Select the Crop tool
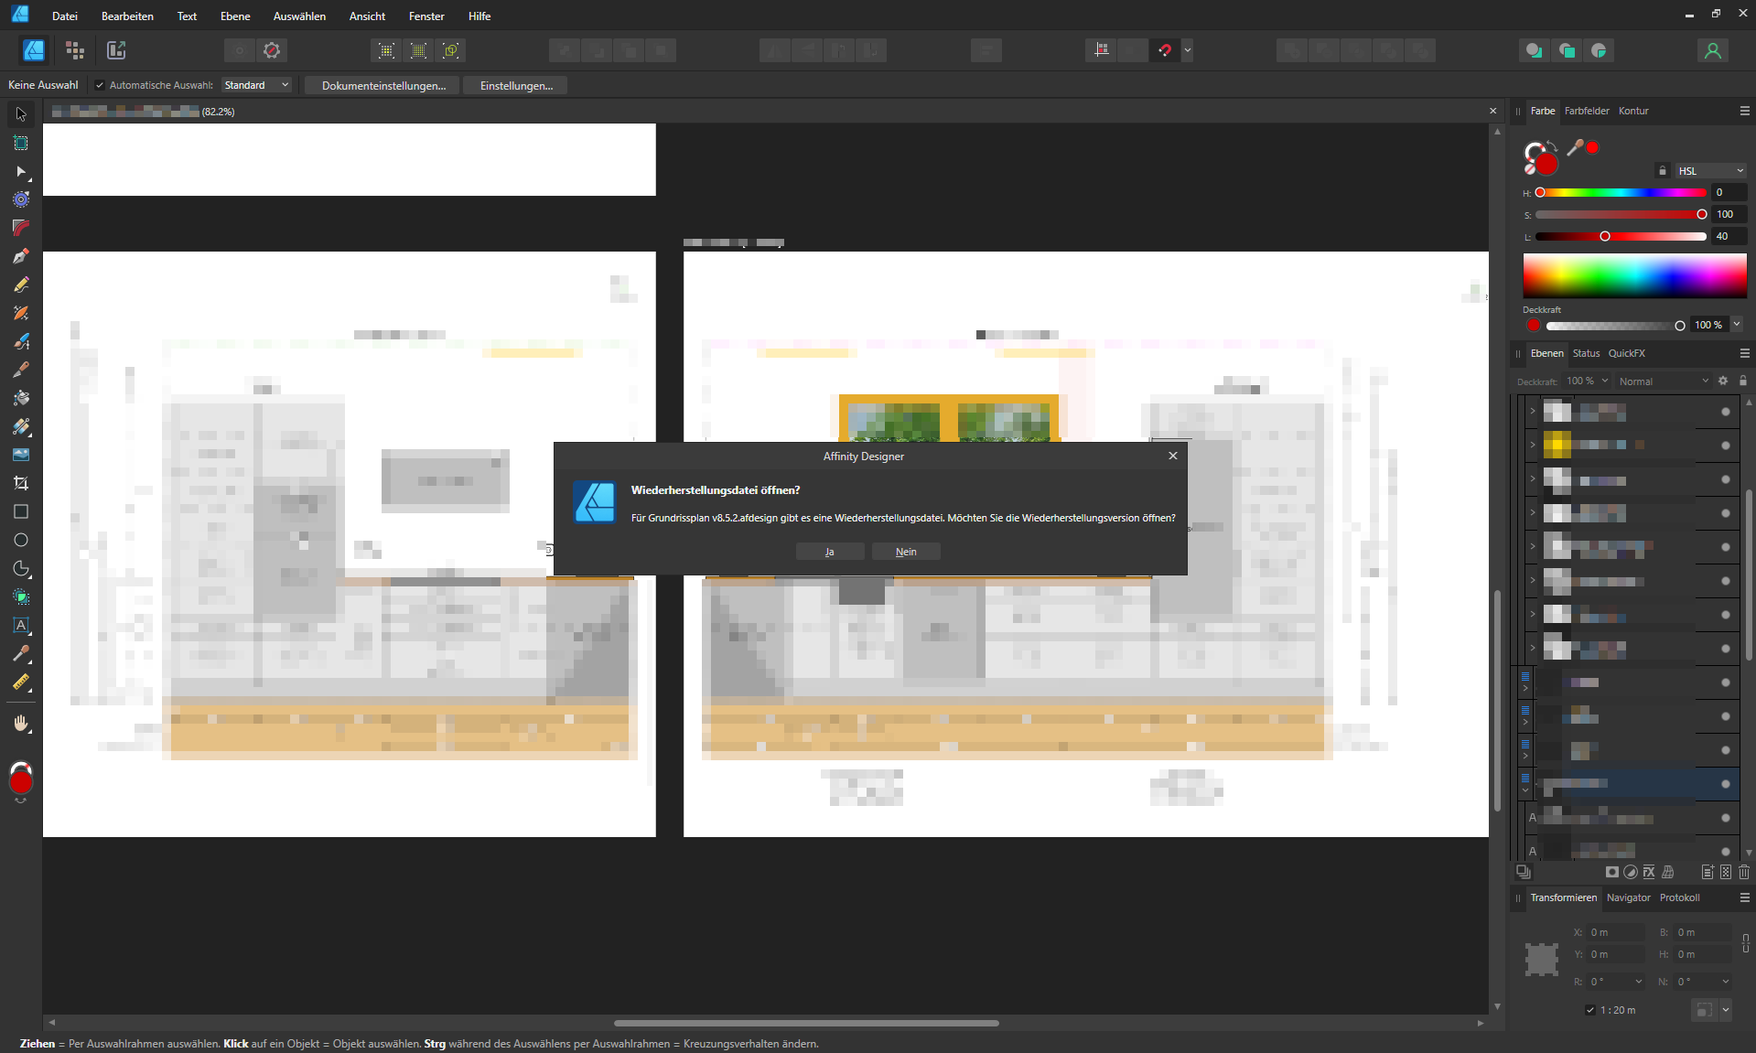The height and width of the screenshot is (1053, 1756). point(21,483)
